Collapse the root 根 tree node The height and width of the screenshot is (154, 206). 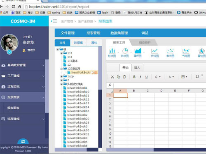[x=58, y=49]
